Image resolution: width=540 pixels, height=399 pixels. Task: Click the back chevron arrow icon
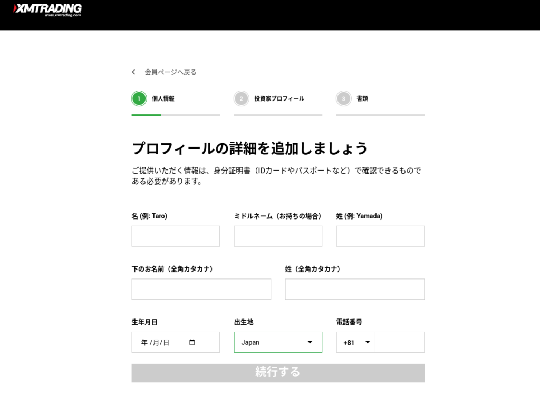pos(134,72)
